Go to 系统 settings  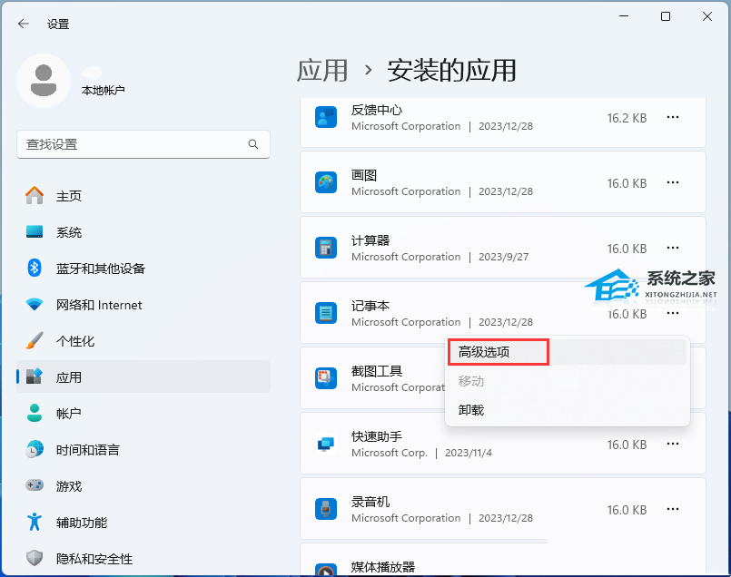click(69, 232)
